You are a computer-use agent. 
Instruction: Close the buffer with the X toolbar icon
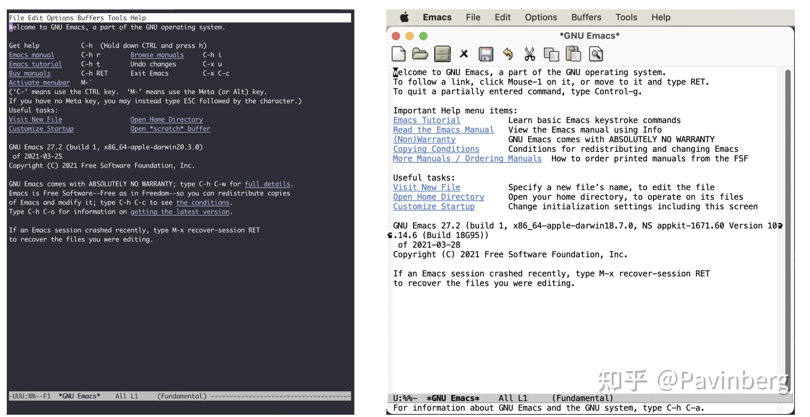(464, 54)
